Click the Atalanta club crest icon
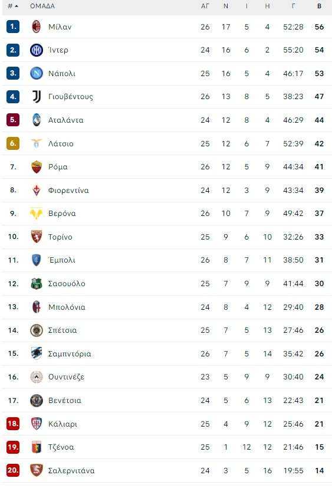The image size is (332, 488). click(x=37, y=120)
